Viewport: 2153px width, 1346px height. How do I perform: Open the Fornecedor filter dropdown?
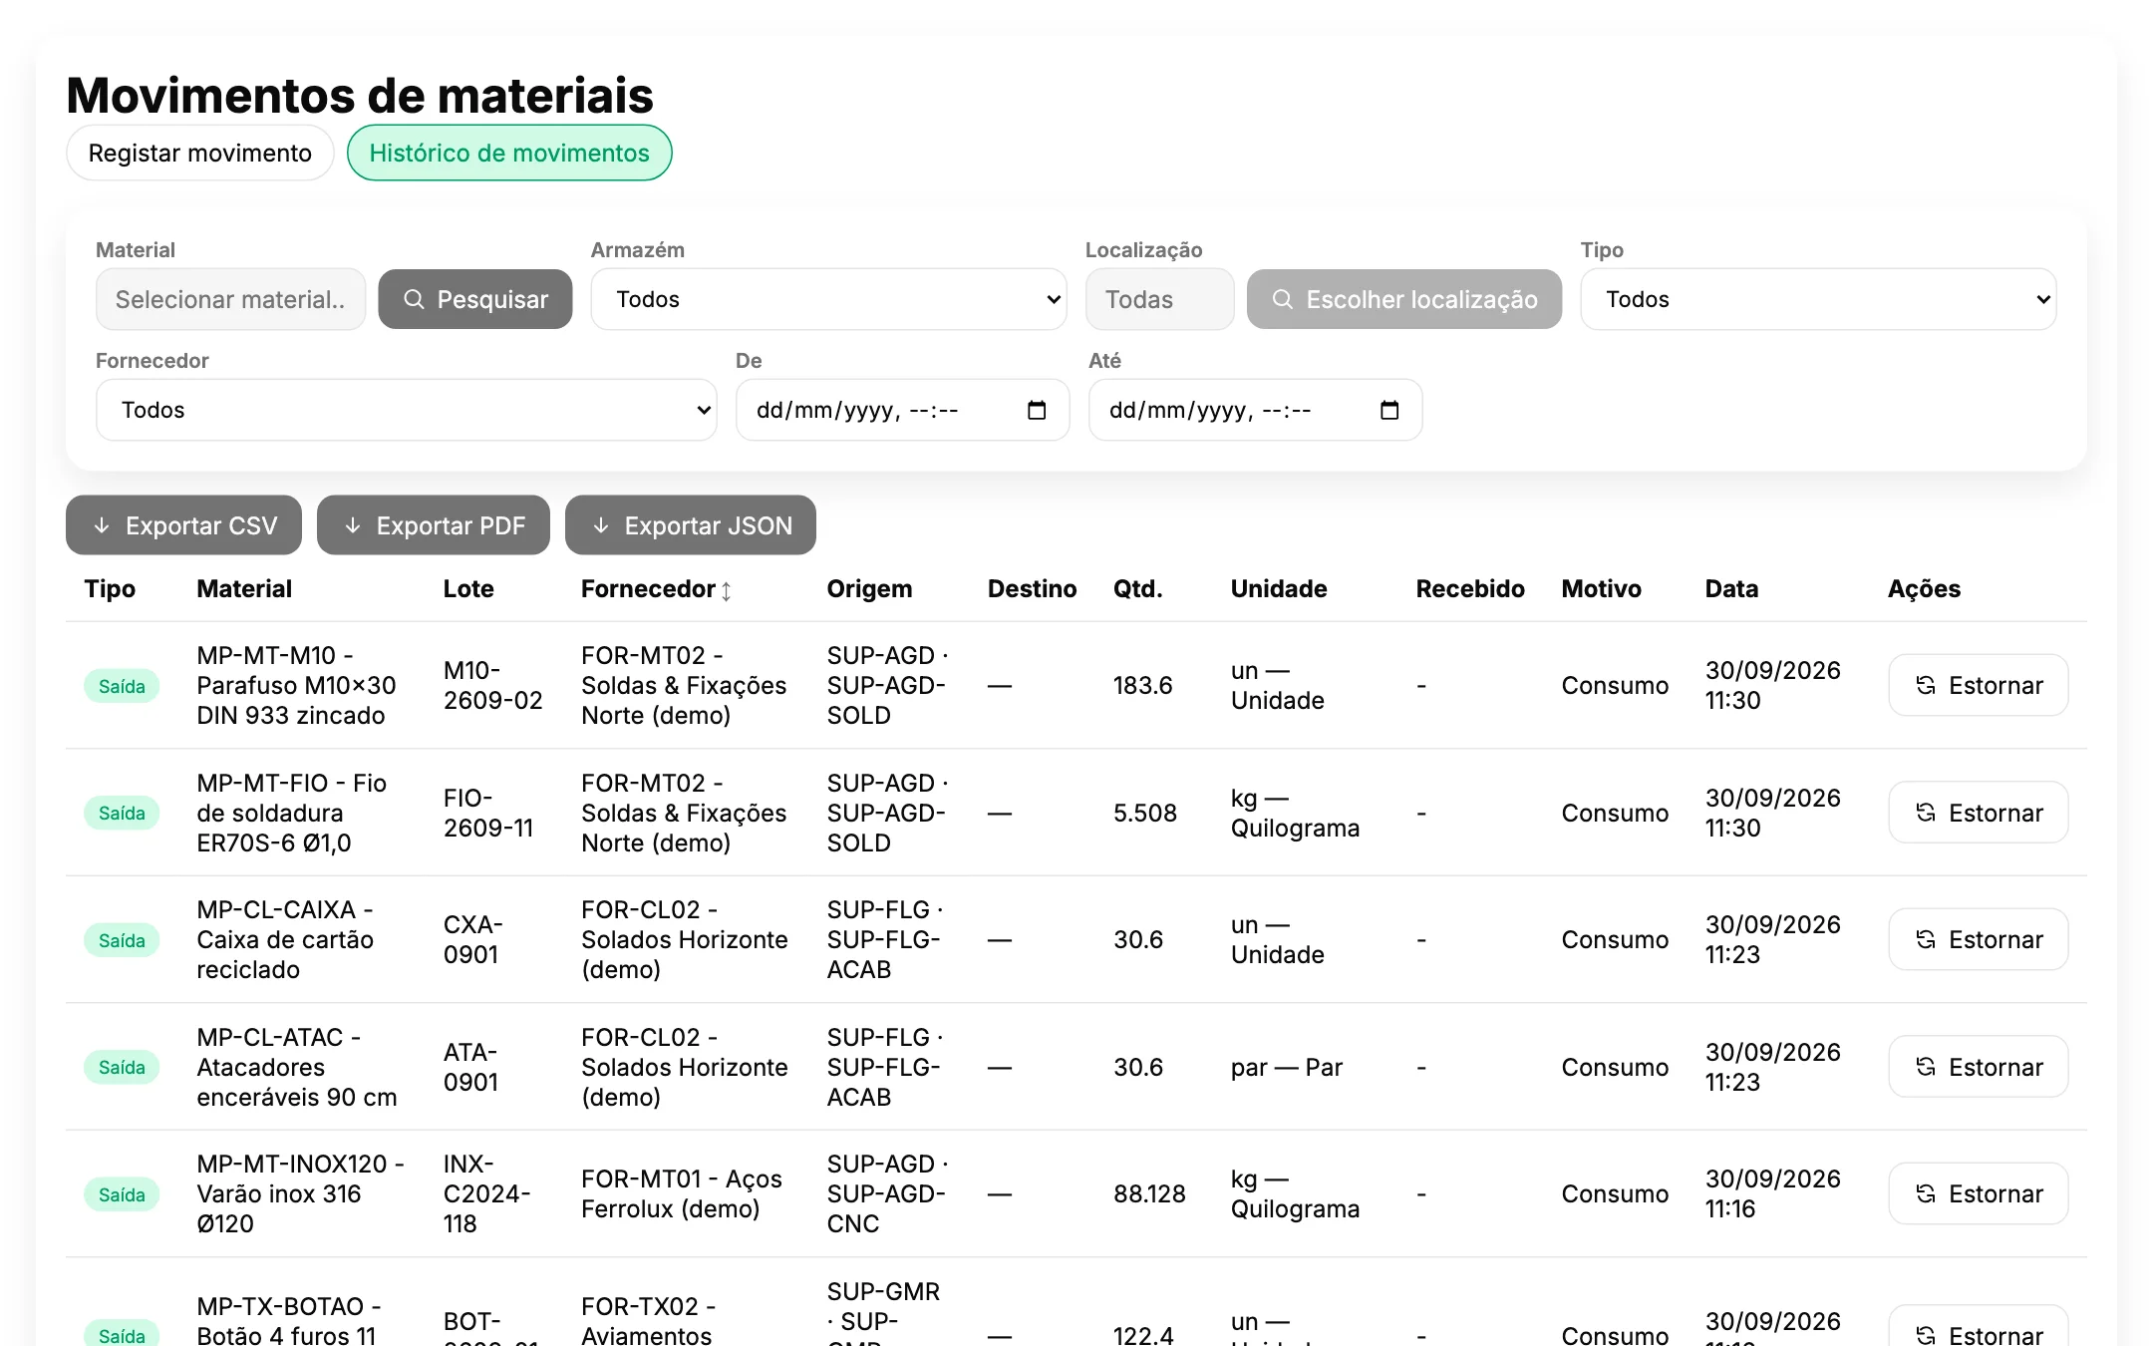pos(406,410)
